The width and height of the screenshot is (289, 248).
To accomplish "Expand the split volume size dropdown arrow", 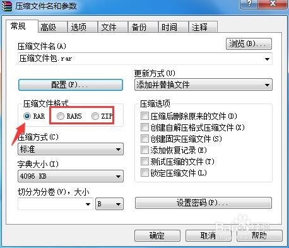I will pyautogui.click(x=88, y=204).
